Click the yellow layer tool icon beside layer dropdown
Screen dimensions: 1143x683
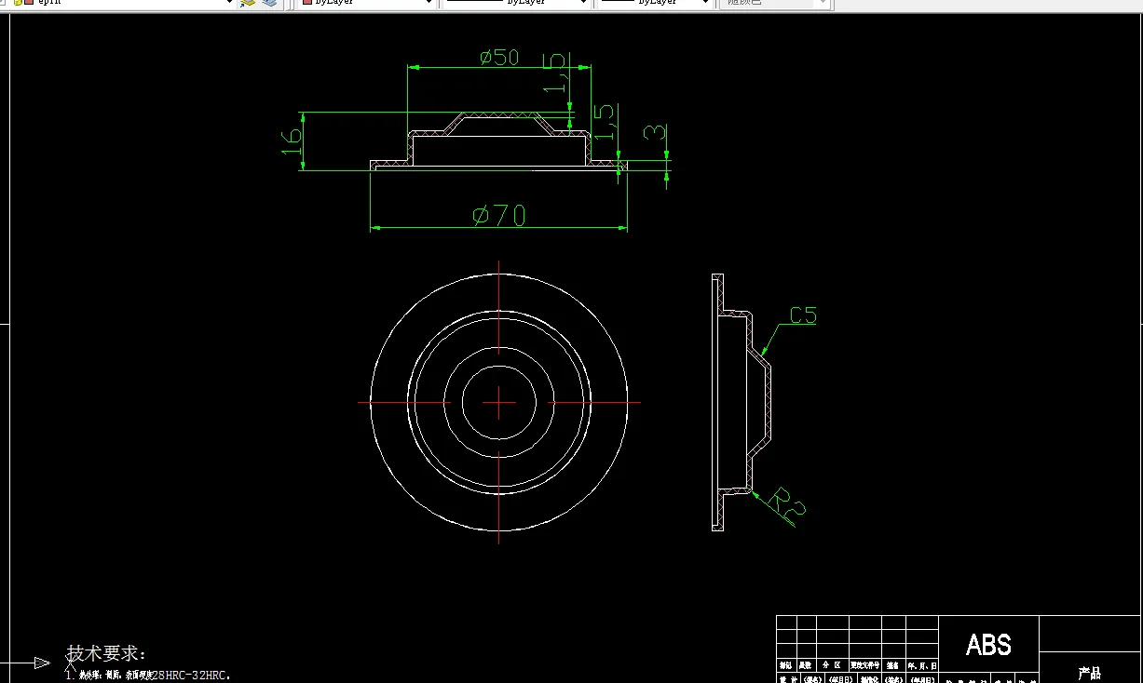(x=248, y=3)
